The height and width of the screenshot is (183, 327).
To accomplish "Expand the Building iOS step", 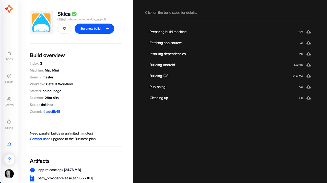I will pyautogui.click(x=230, y=76).
